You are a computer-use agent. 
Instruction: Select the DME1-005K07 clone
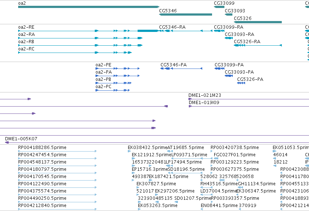coord(157,142)
